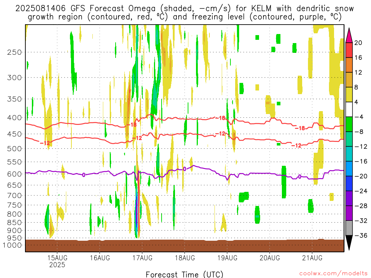Screen dimensions: 371x278
Task: Click the brown surface terrain band
Action: (184, 246)
